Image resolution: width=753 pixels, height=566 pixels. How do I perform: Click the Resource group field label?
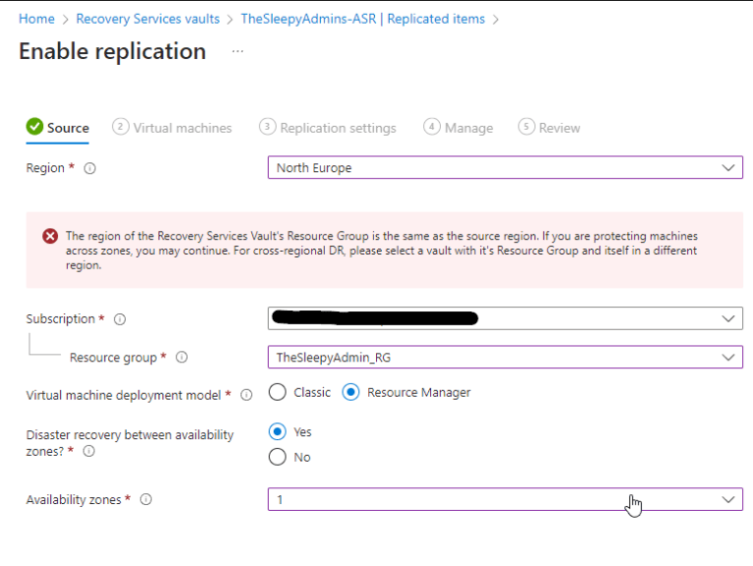[113, 358]
